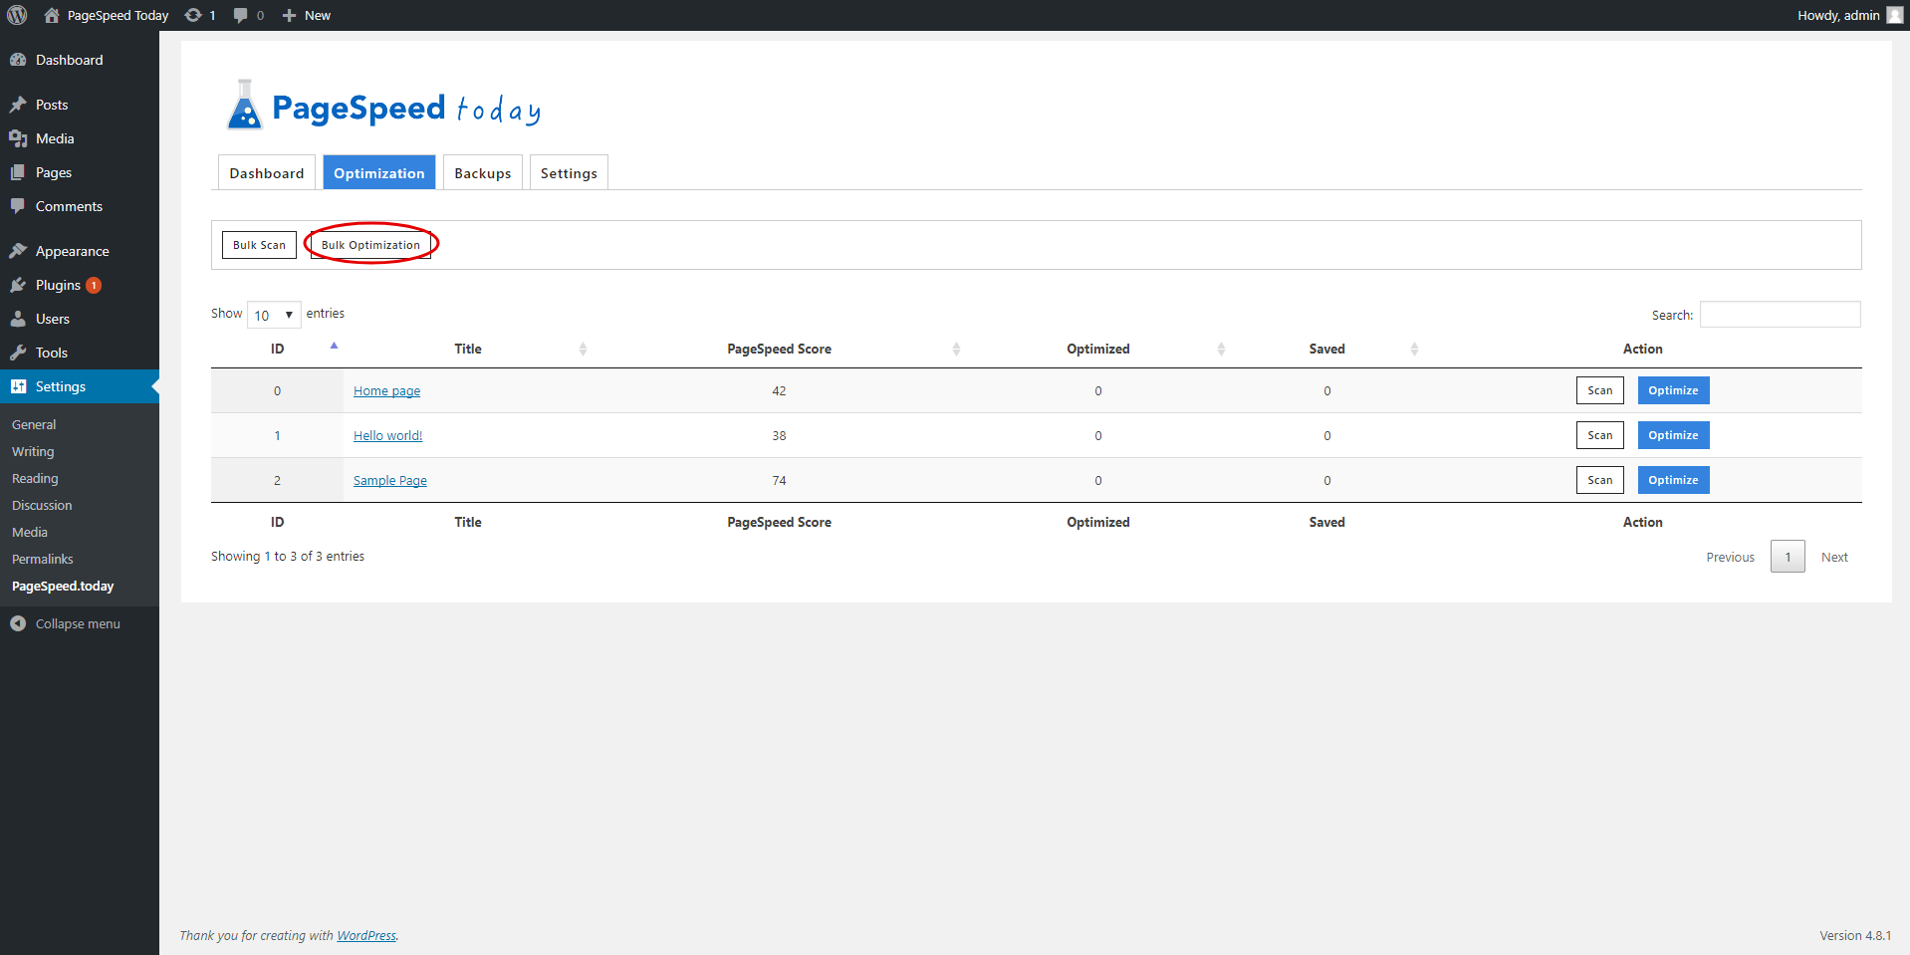Click the Media icon in main sidebar
The height and width of the screenshot is (955, 1910).
[18, 138]
